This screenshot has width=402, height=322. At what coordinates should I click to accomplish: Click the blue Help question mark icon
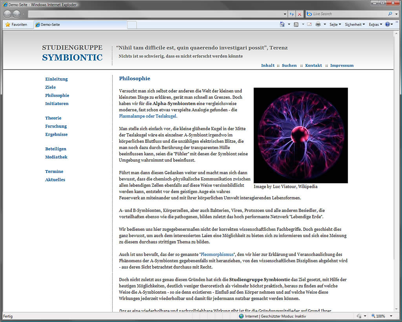pos(387,24)
